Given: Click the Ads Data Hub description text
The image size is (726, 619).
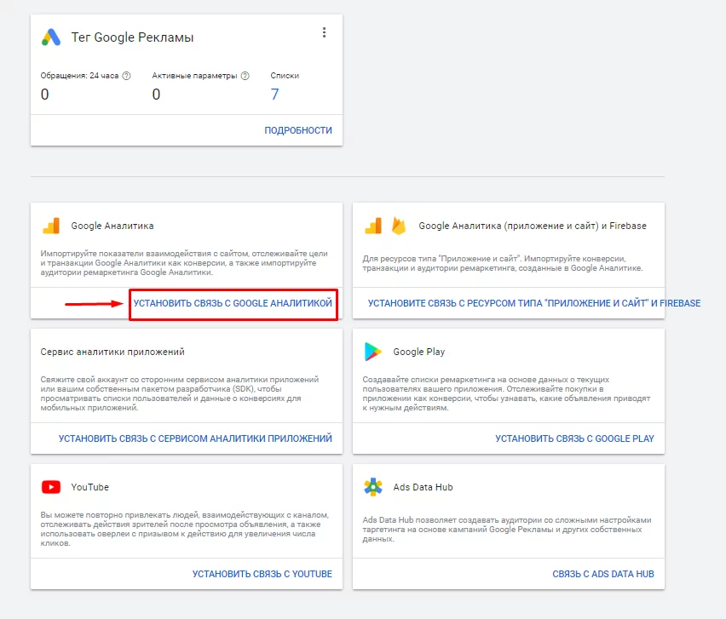Looking at the screenshot, I should coord(507,530).
